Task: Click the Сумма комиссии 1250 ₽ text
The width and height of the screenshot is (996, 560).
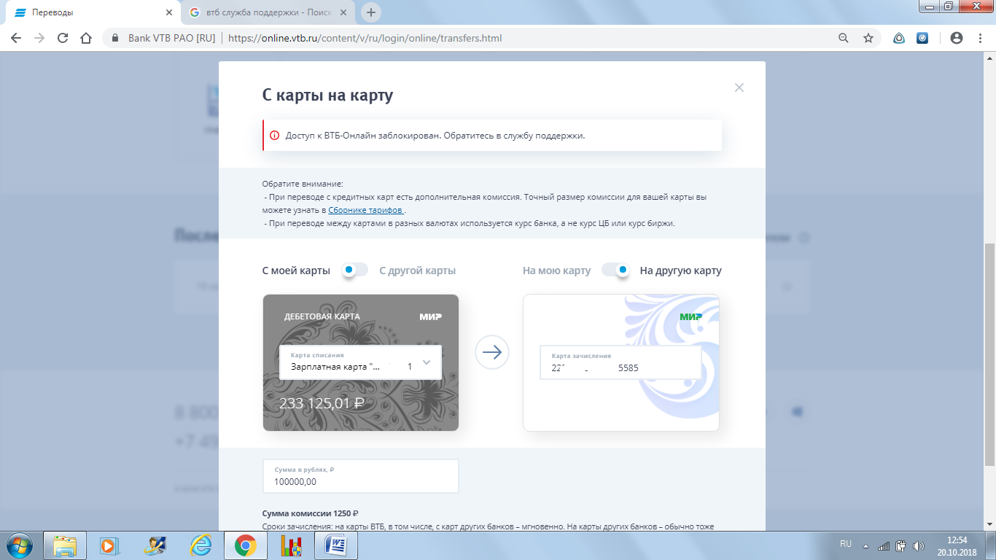Action: tap(310, 513)
